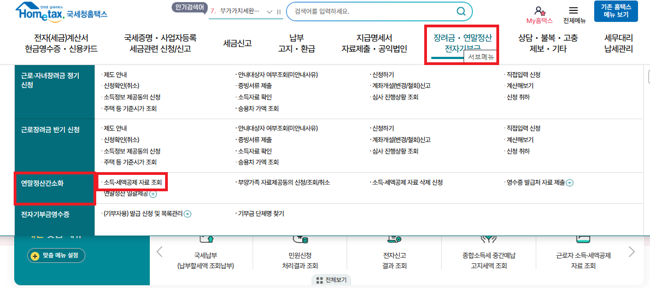Open 전자(세금)계산서 현금영수증·신용카드 menu
This screenshot has width=650, height=288.
(61, 44)
